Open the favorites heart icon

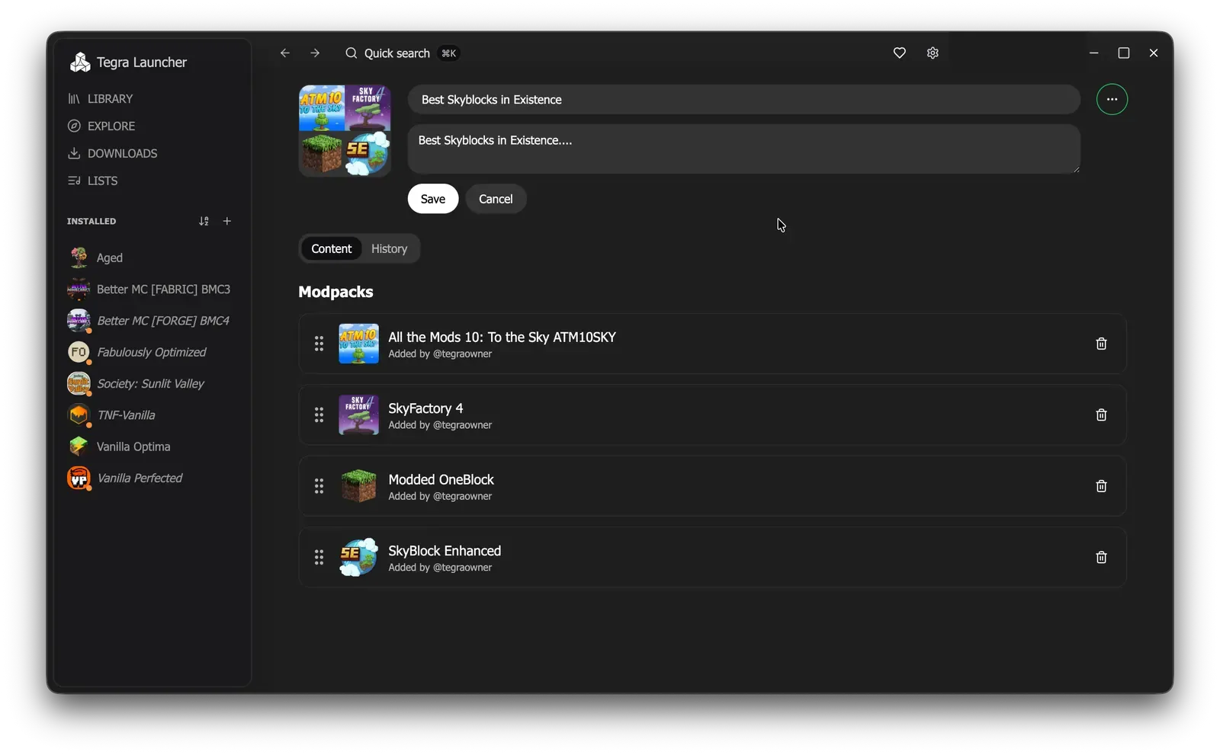(900, 53)
